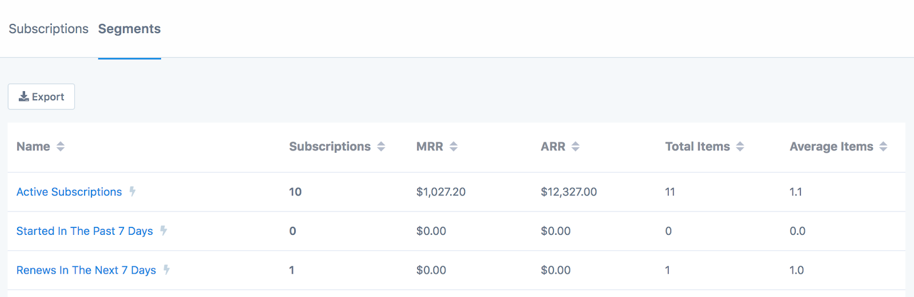Sort by Subscriptions column arrows
Image resolution: width=914 pixels, height=297 pixels.
(x=381, y=147)
